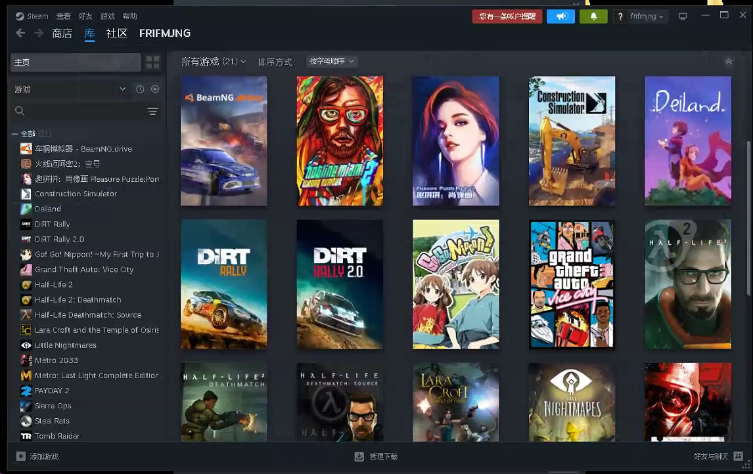Switch to Big Picture mode monitor icon
The width and height of the screenshot is (753, 474).
tap(683, 16)
